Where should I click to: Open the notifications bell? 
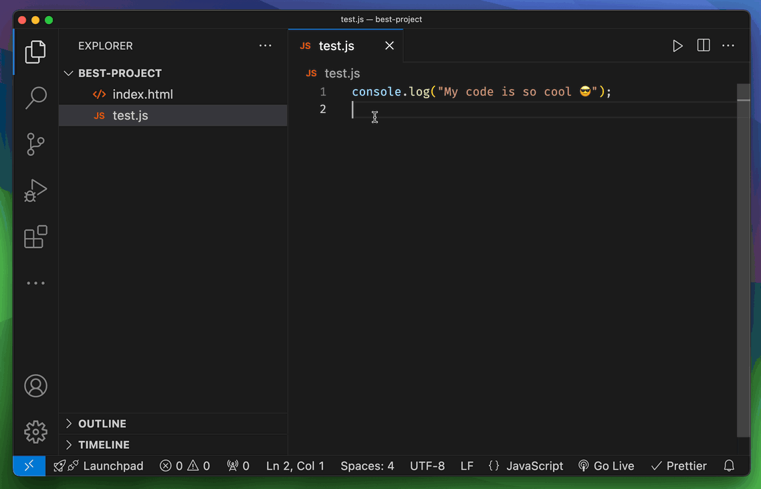coord(729,466)
